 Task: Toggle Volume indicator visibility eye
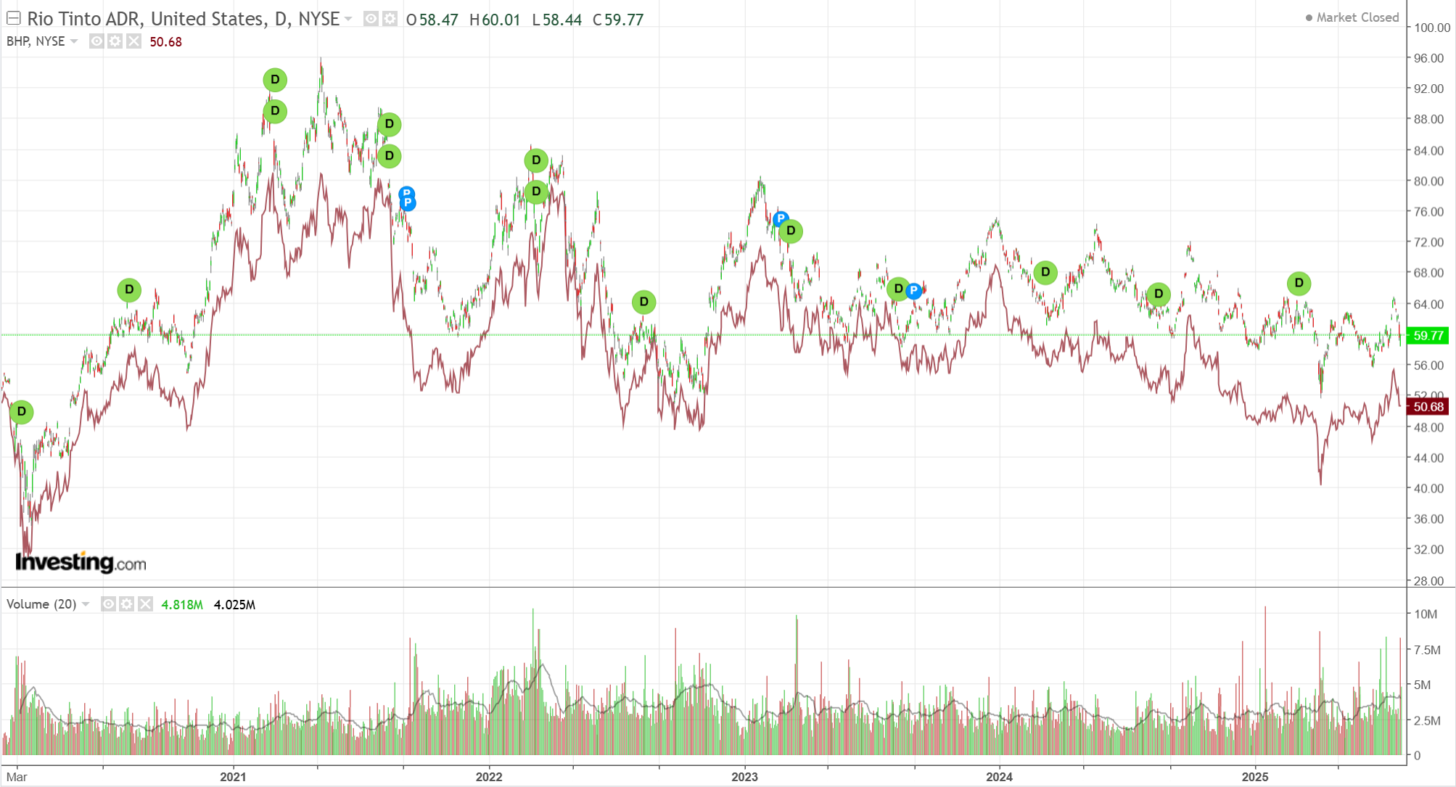click(x=108, y=604)
